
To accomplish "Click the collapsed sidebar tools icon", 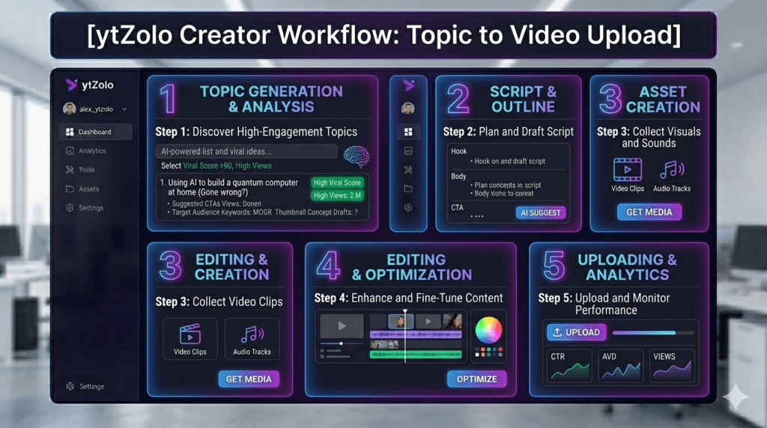I will tap(408, 170).
